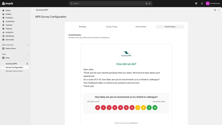Click the Orders icon in sidebar
This screenshot has width=222, height=125.
pos(3,14)
